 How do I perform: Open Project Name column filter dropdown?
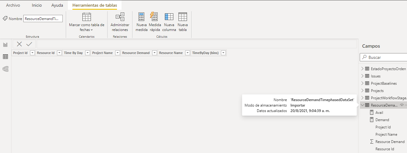pyautogui.click(x=117, y=53)
